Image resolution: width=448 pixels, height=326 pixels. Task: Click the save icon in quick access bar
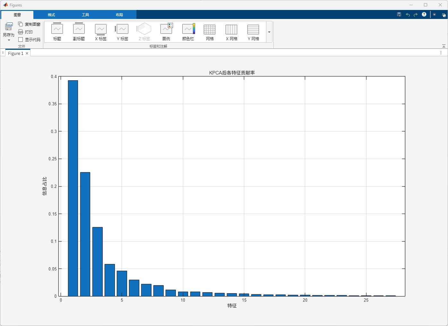pos(399,14)
